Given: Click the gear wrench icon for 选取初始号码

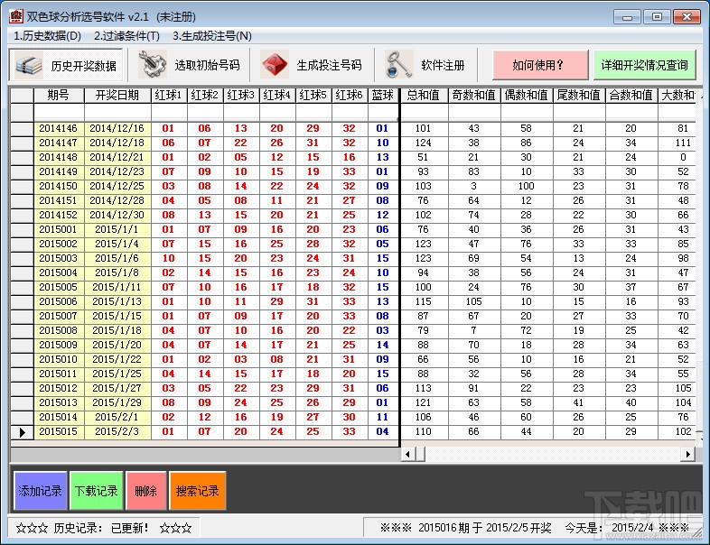Looking at the screenshot, I should 153,65.
